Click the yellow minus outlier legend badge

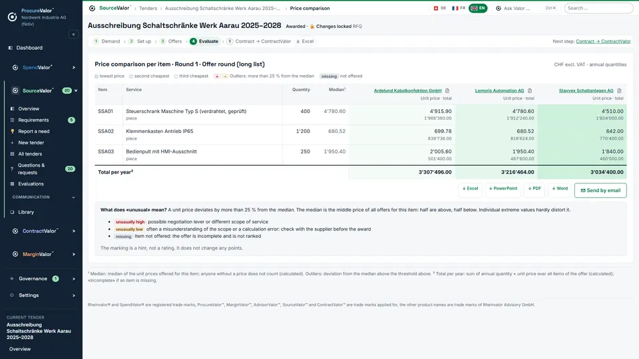click(x=225, y=76)
